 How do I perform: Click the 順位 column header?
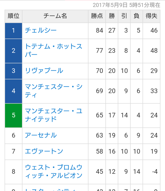13,16
